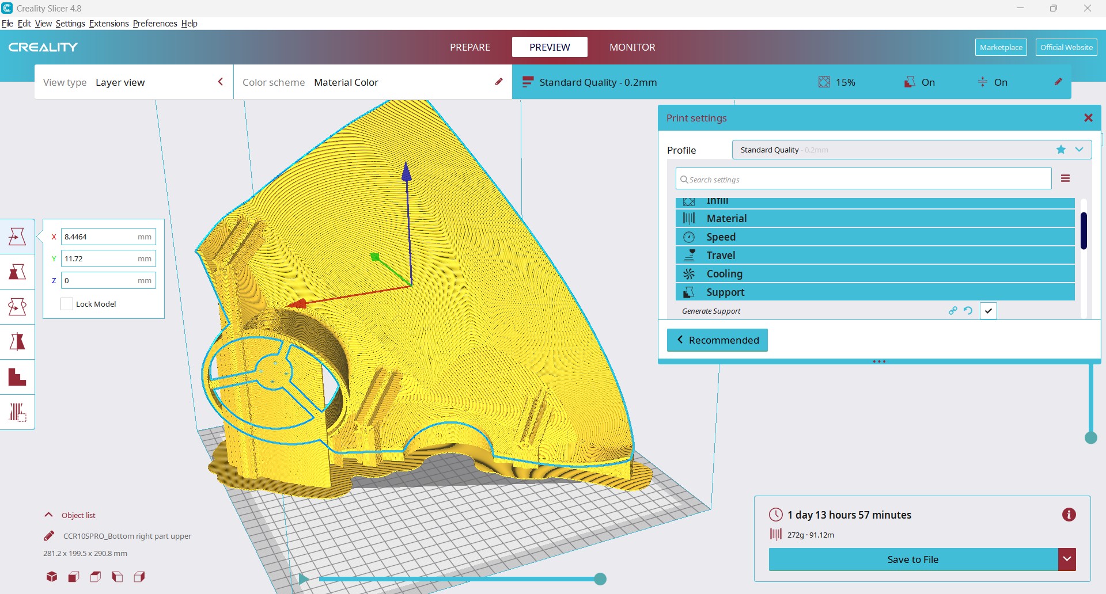1106x594 pixels.
Task: Open the Support Blocker tool
Action: coord(17,412)
